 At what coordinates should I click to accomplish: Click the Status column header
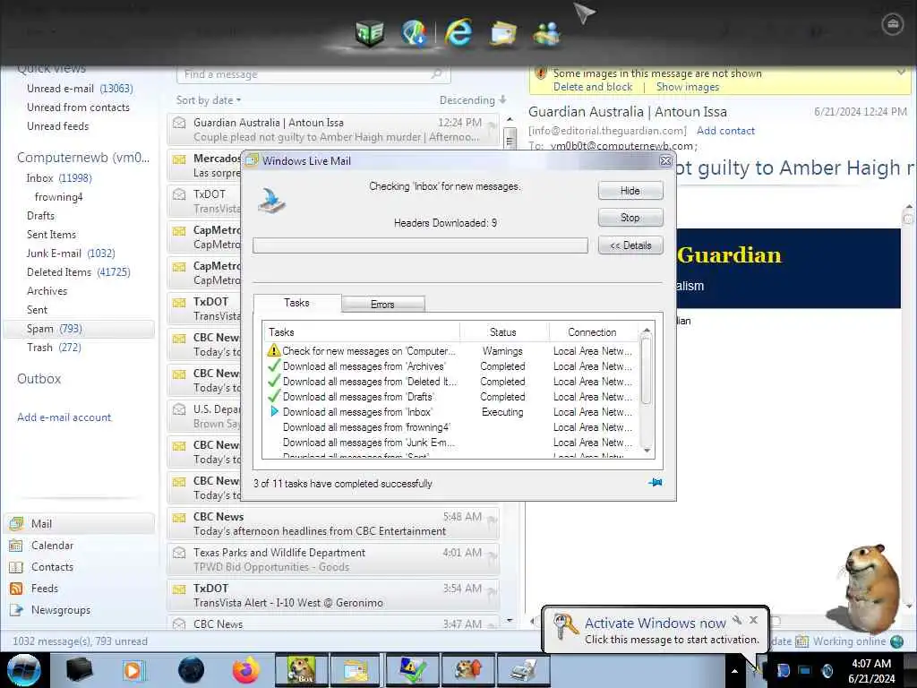[x=503, y=332]
